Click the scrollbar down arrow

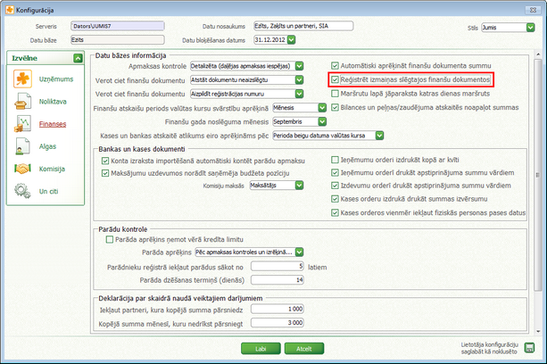537,331
